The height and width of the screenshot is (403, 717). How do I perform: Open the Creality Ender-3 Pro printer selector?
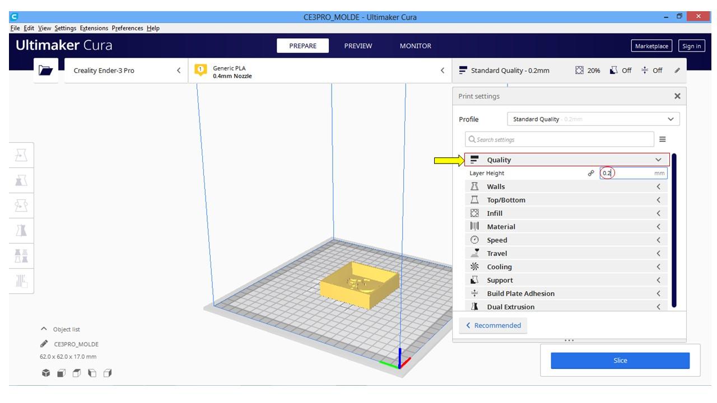127,71
